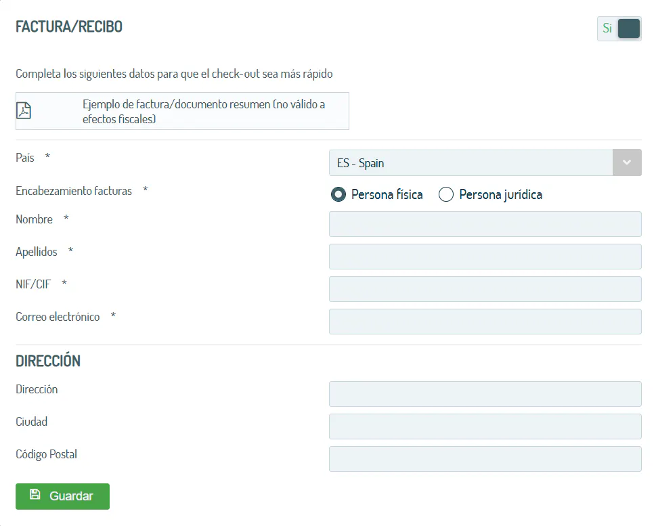Select the Persona jurídica radio button
The height and width of the screenshot is (526, 656).
click(x=446, y=194)
